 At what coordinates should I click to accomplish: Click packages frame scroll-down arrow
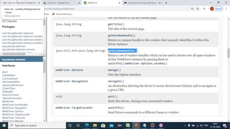[44, 51]
